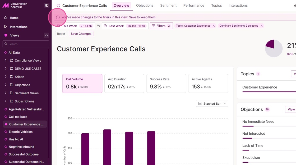
Task: Open the Stacked Bar chart type dropdown
Action: click(212, 104)
